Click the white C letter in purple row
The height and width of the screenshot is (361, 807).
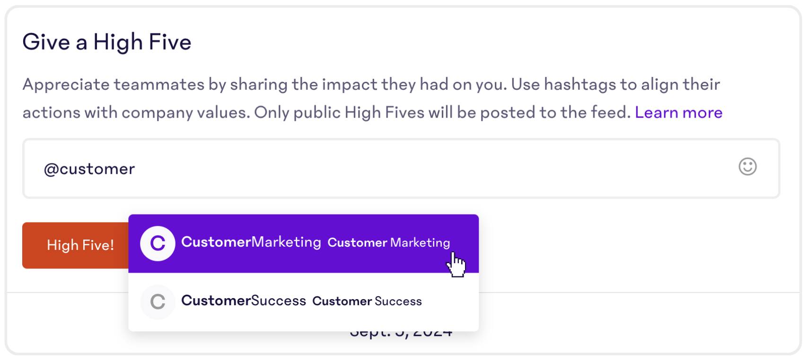158,243
